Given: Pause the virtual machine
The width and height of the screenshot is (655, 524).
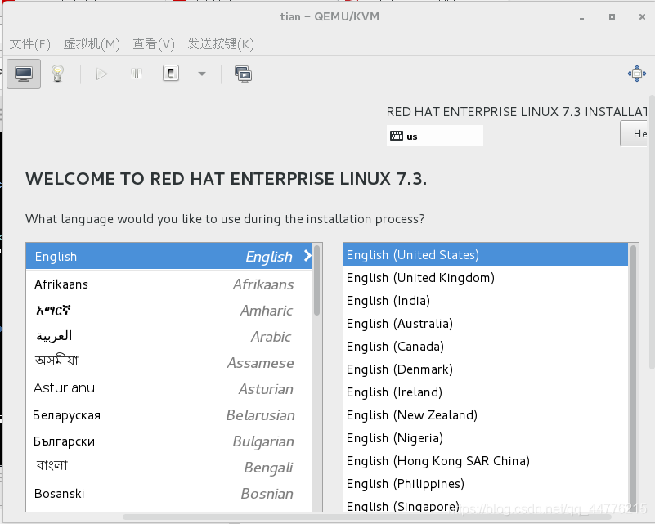Looking at the screenshot, I should click(137, 74).
